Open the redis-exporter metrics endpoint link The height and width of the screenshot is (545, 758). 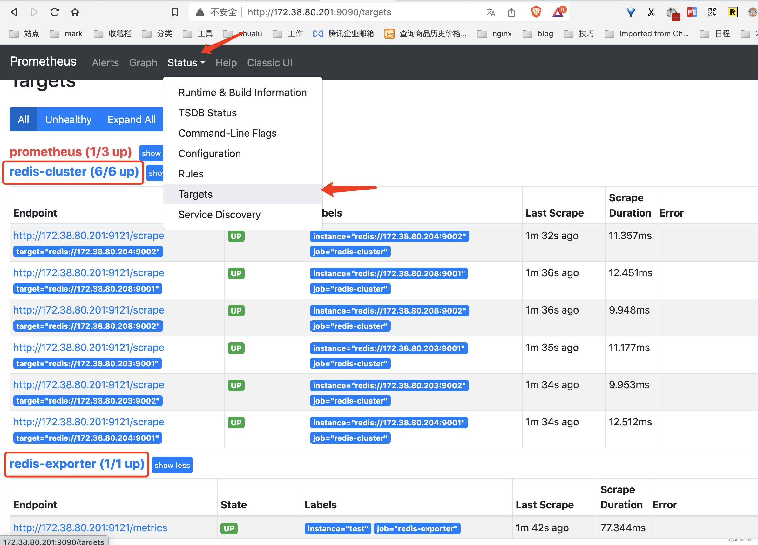pyautogui.click(x=90, y=528)
